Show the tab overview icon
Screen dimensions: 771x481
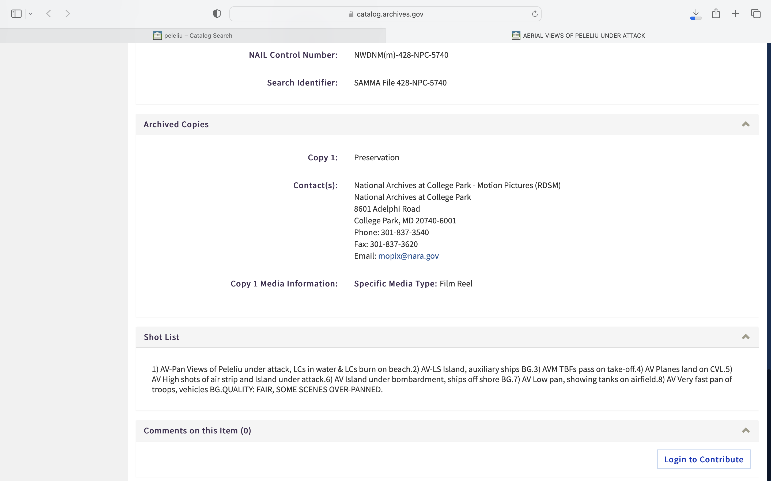pos(756,14)
